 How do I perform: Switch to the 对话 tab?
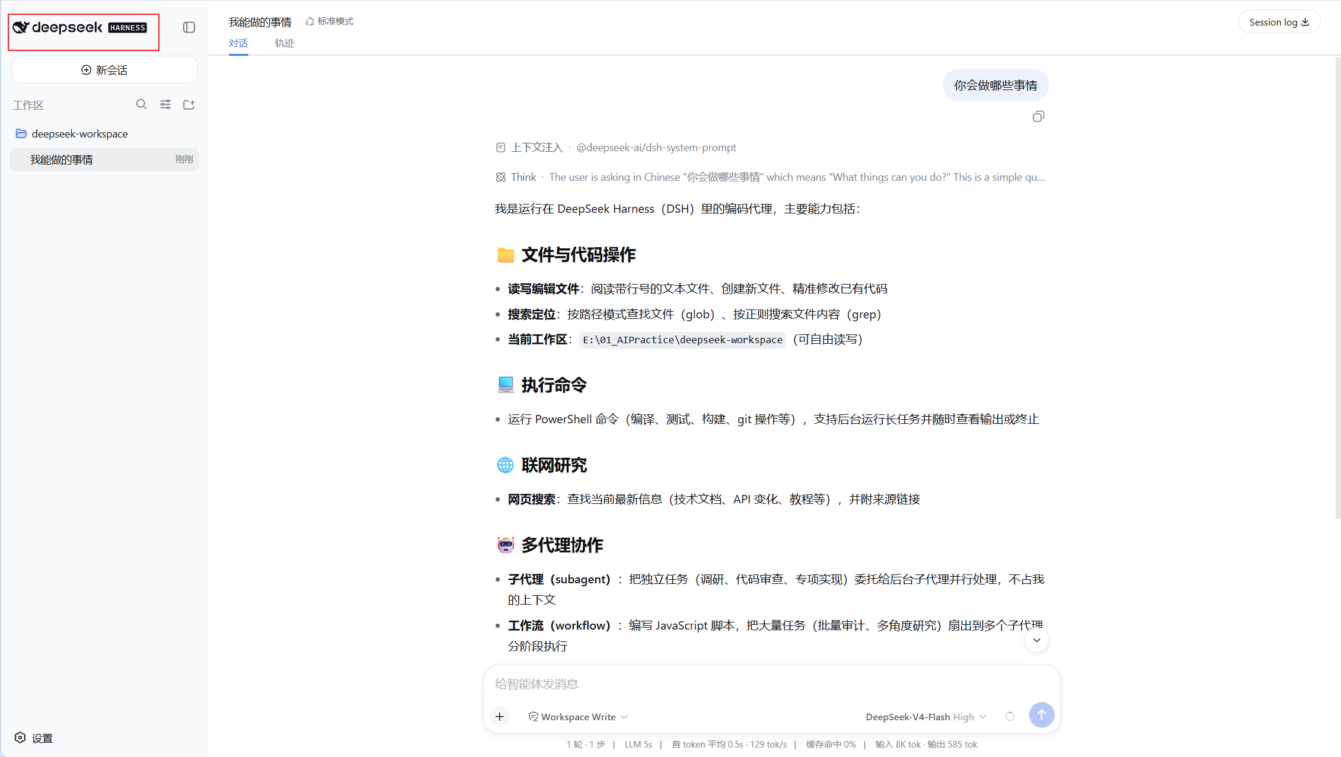click(238, 43)
